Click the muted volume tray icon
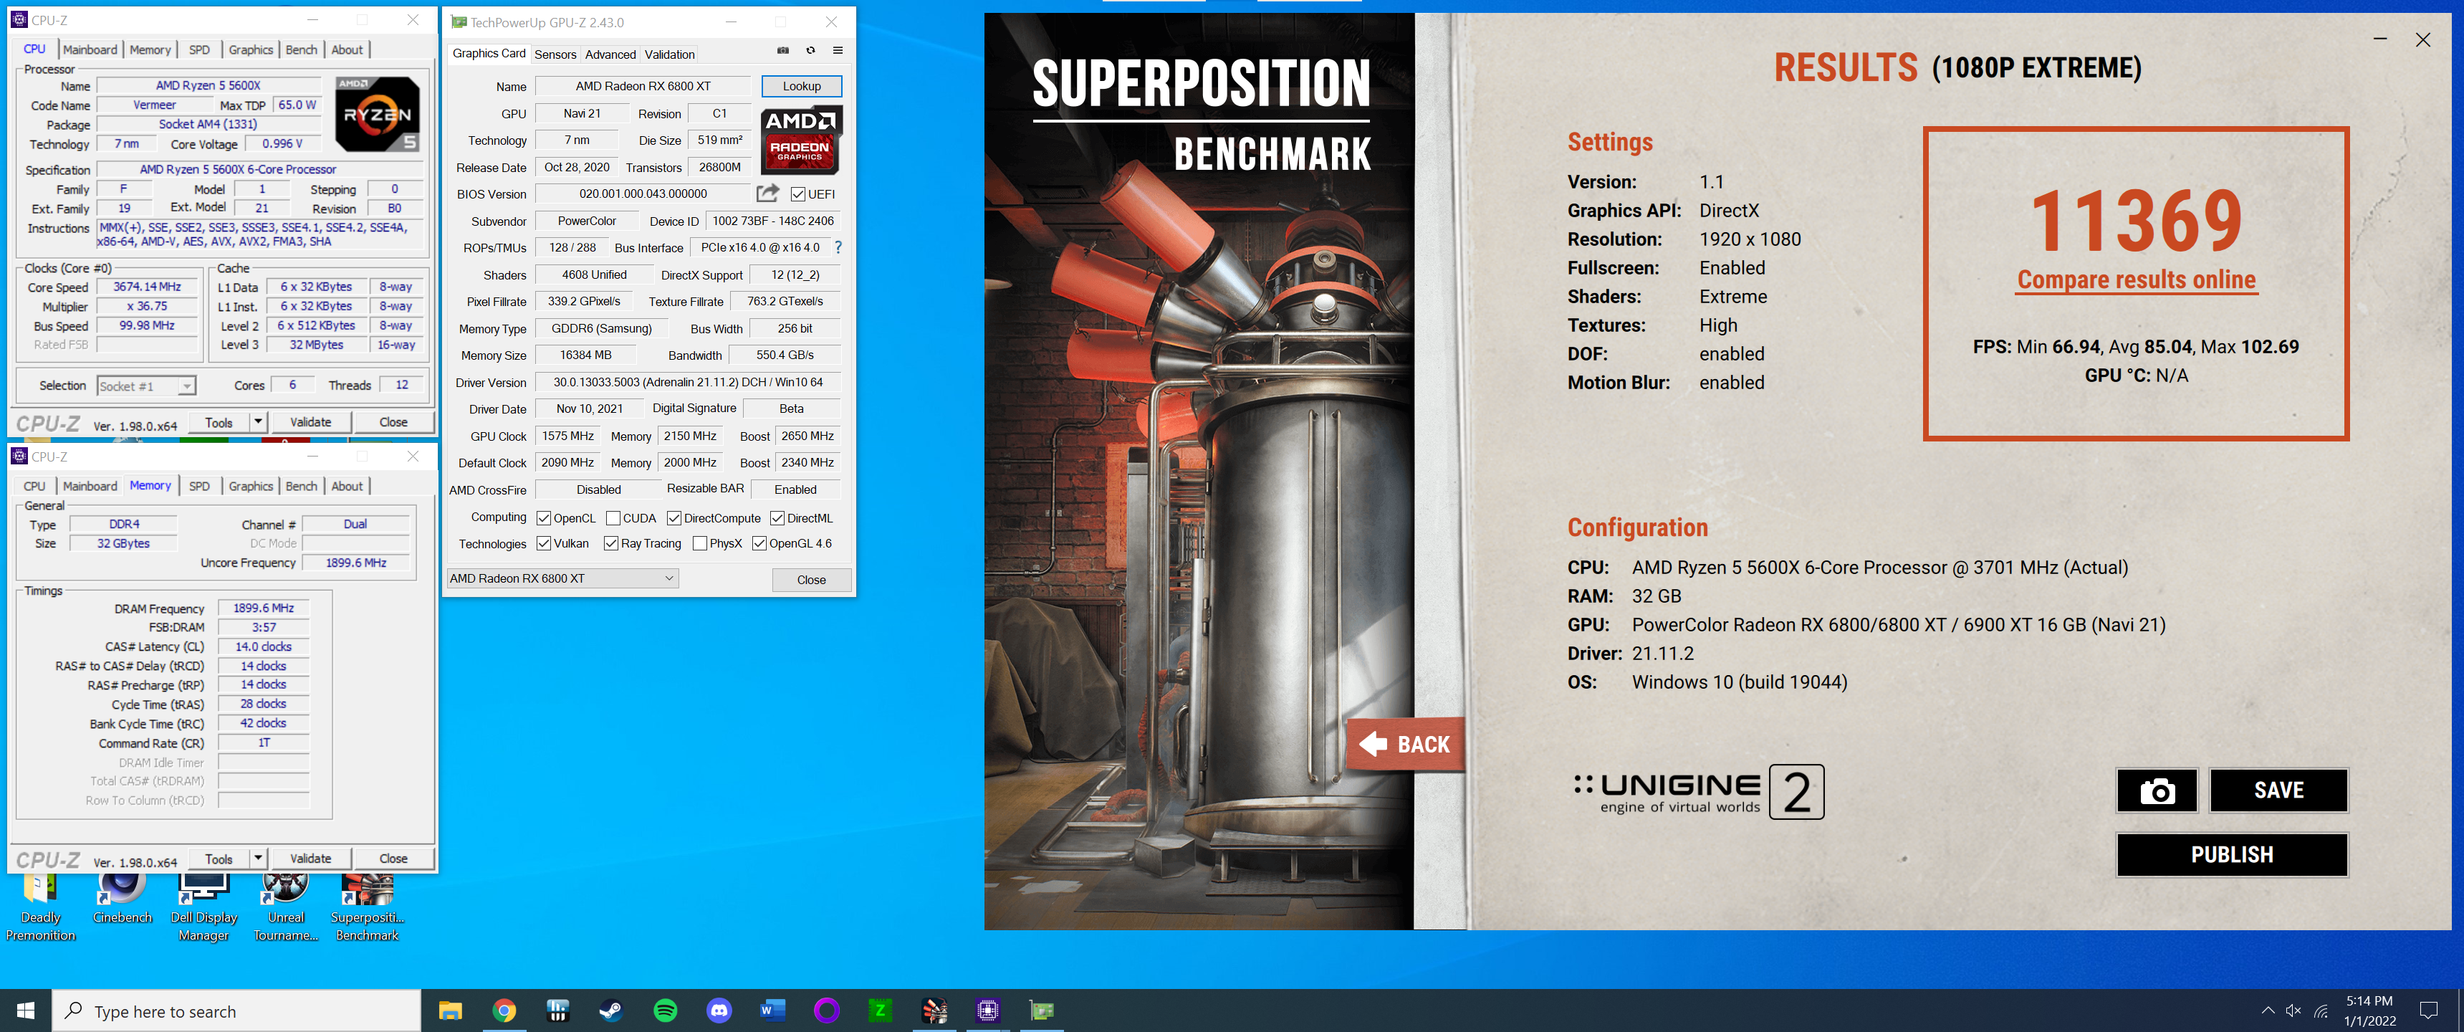 (2293, 1010)
